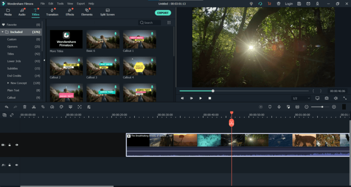Open the 1/2 playback quality dropdown
This screenshot has height=187, width=351.
302,98
